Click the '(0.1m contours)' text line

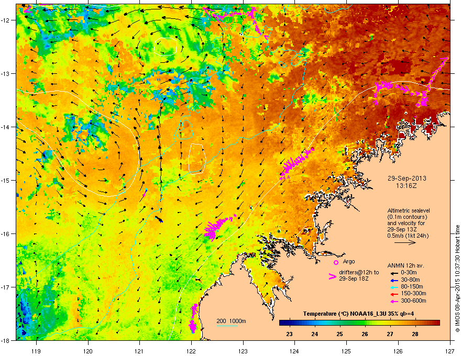click(407, 217)
